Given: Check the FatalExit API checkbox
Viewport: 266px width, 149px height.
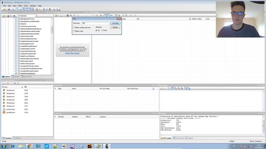Looking at the screenshot, I should click(x=16, y=24).
